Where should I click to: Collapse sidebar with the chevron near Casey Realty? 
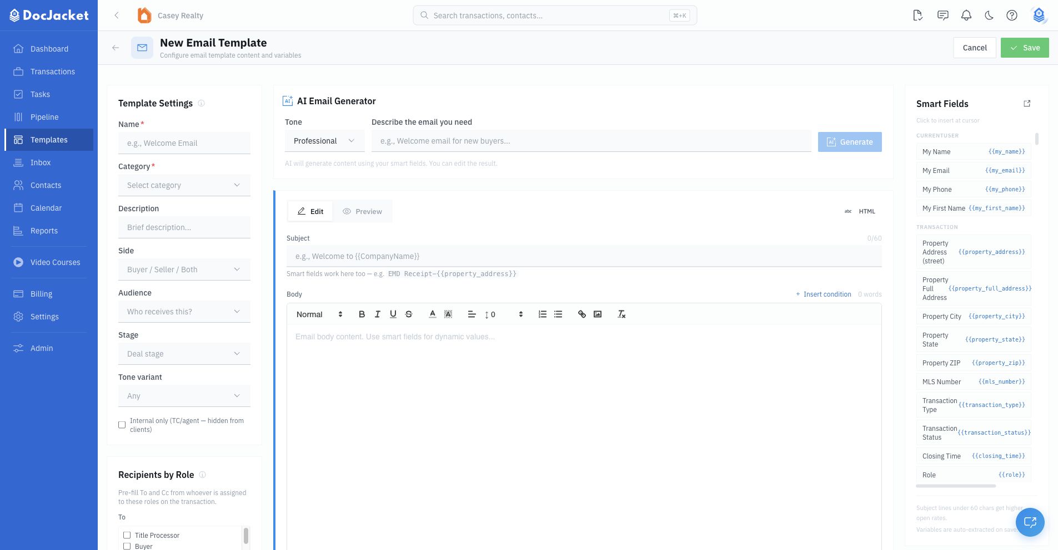(117, 16)
